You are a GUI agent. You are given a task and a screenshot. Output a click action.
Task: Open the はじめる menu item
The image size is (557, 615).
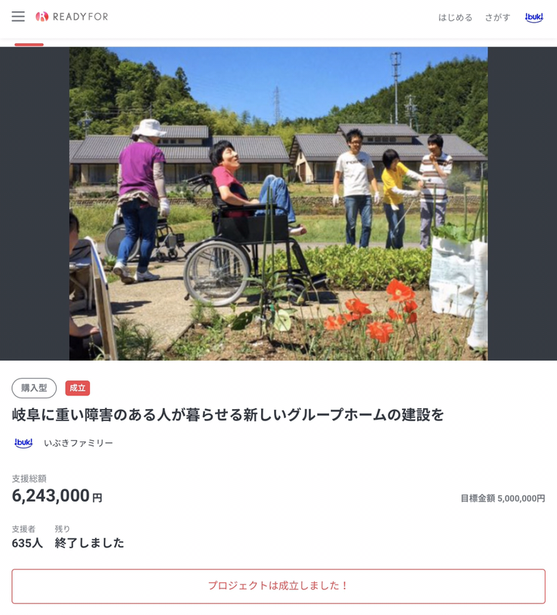coord(455,17)
